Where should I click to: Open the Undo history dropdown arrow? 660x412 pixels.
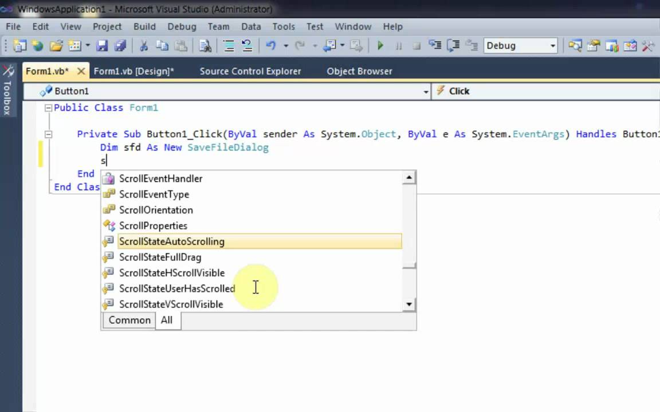[x=285, y=45]
